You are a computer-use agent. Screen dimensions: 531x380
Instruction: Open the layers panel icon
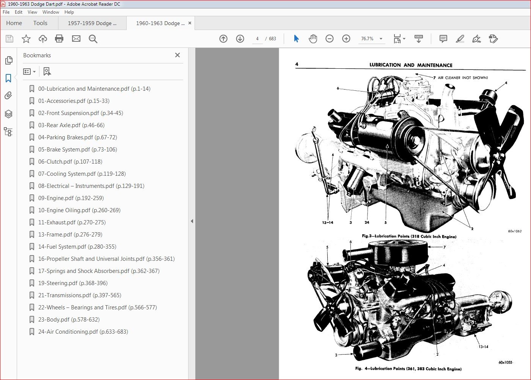8,114
